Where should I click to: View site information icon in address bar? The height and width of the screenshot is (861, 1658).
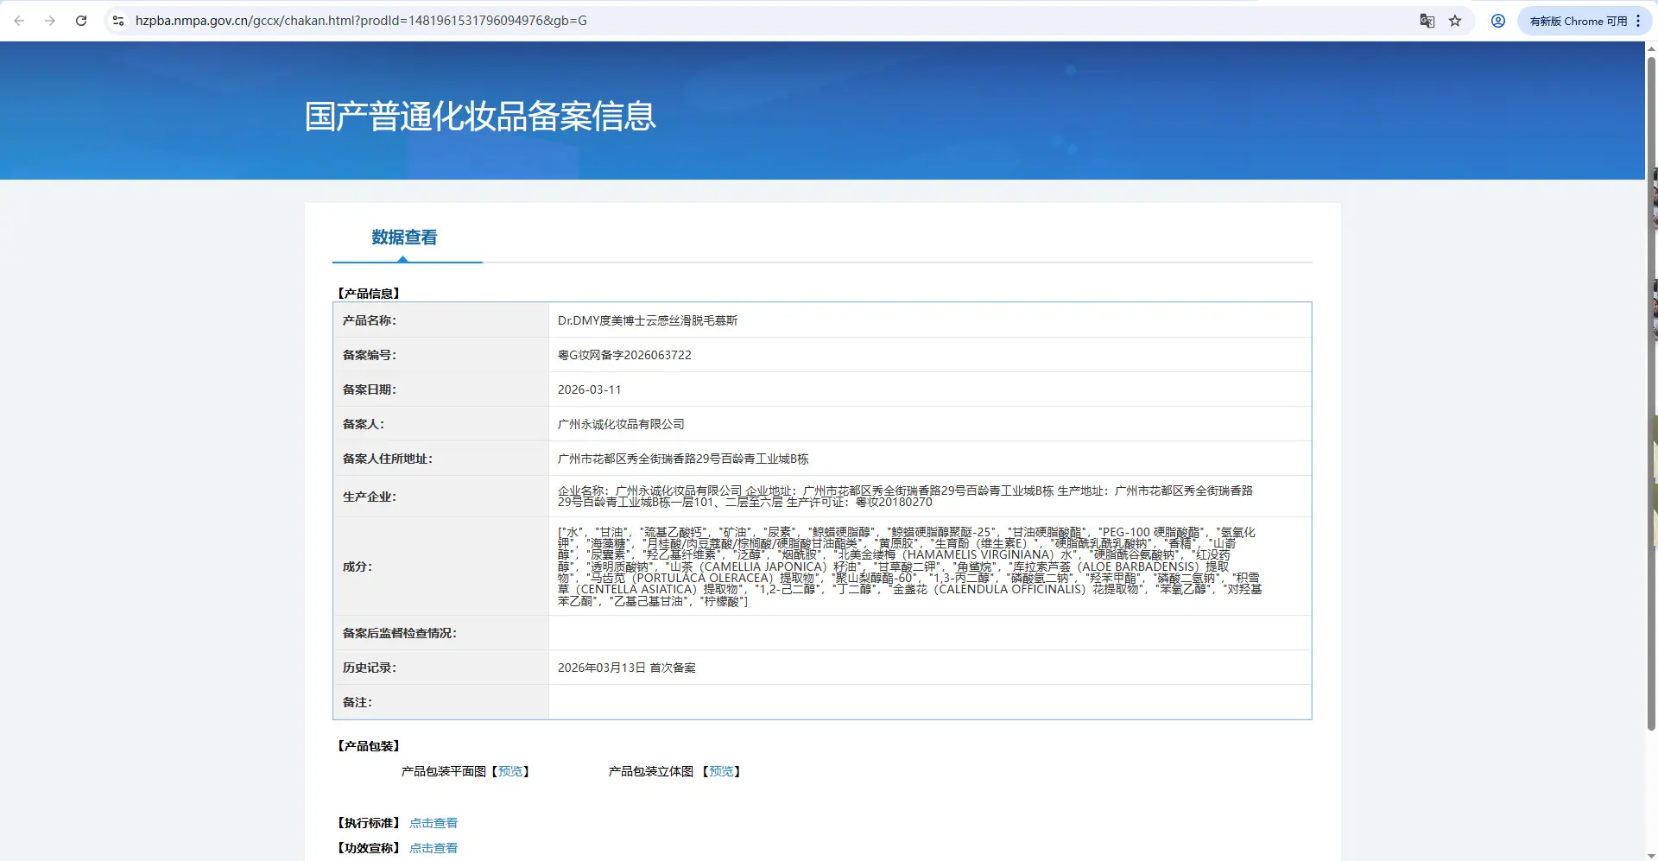[118, 21]
